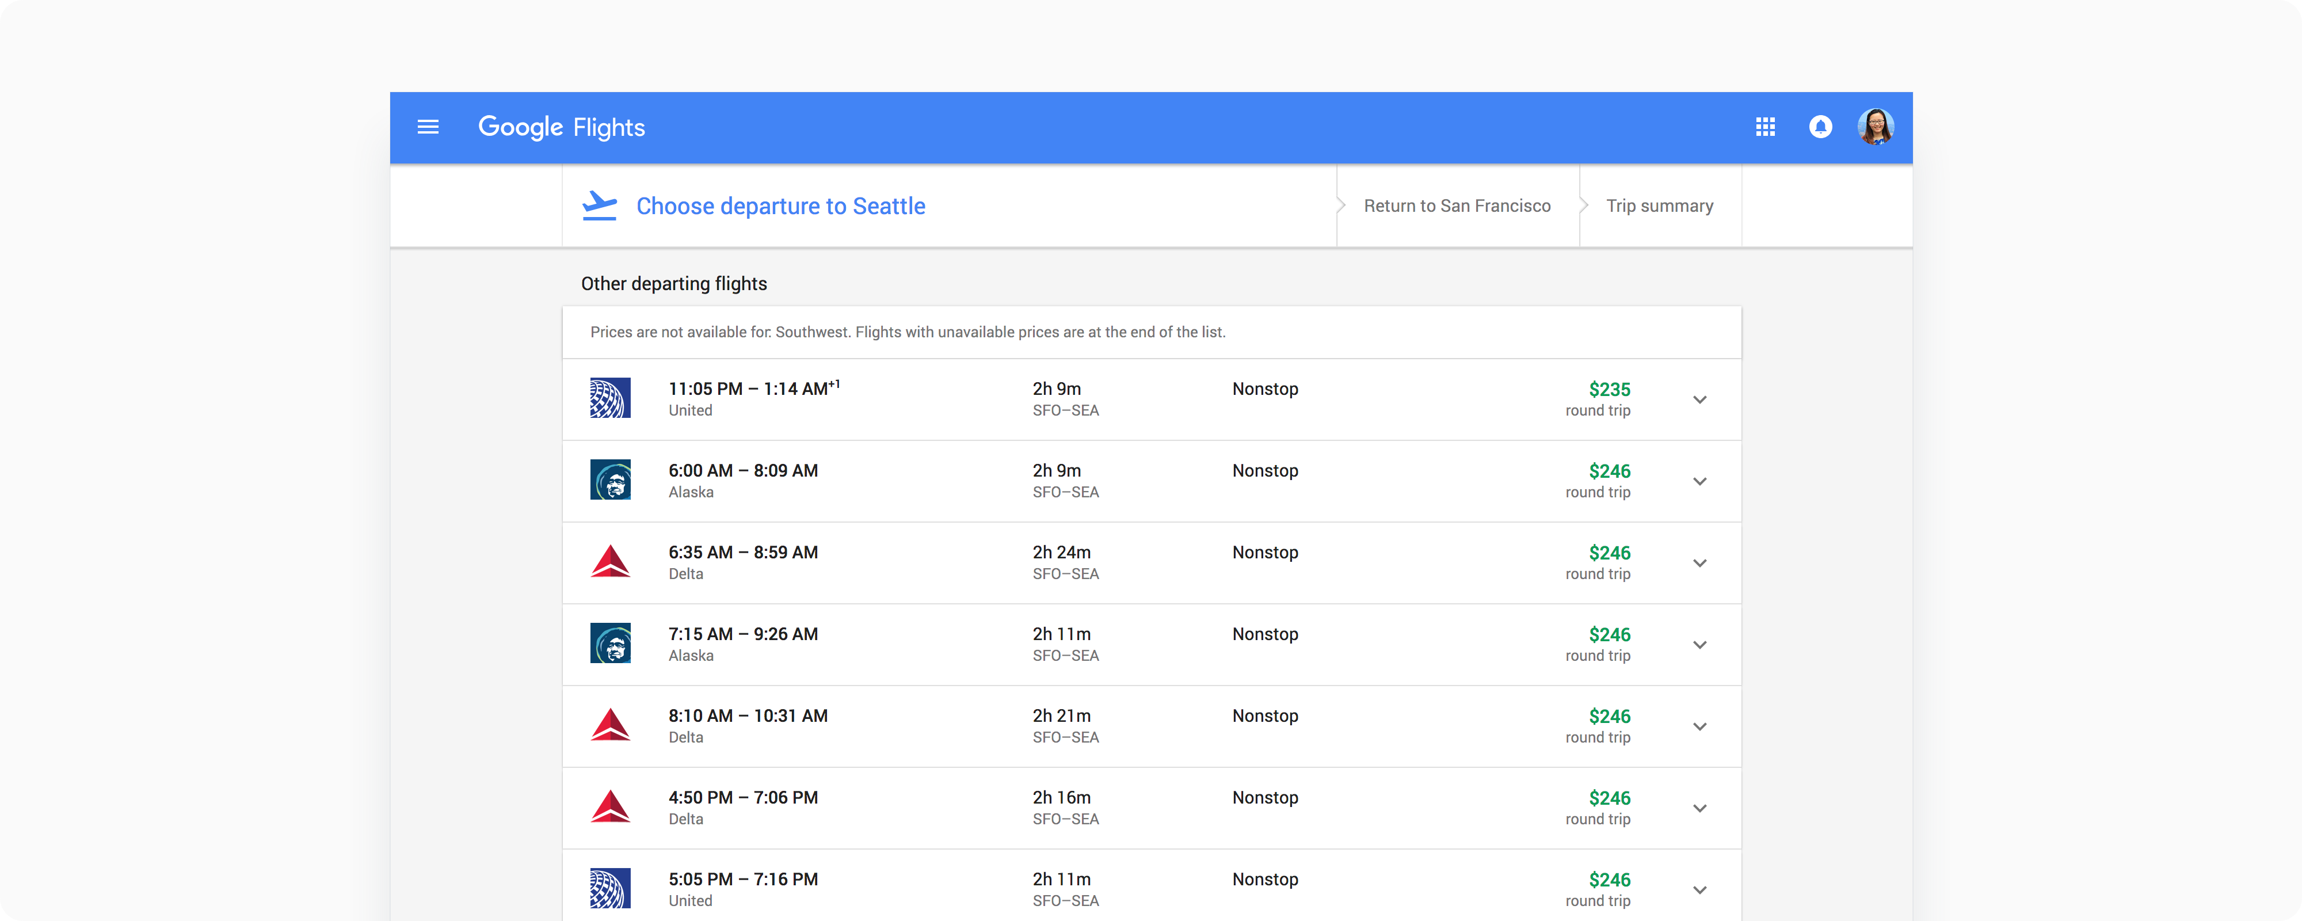
Task: Select the 5:05 PM – 7:16 PM time
Action: click(x=744, y=879)
